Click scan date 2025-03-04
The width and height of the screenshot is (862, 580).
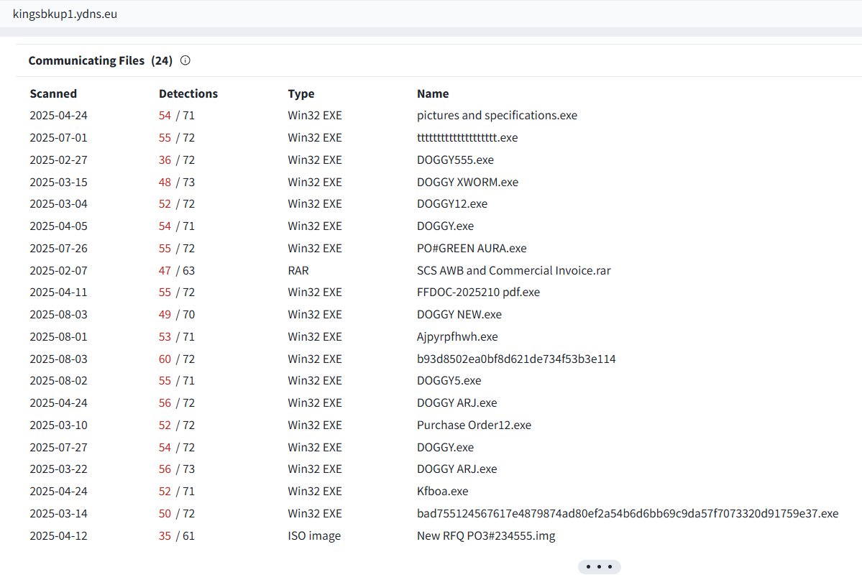58,204
